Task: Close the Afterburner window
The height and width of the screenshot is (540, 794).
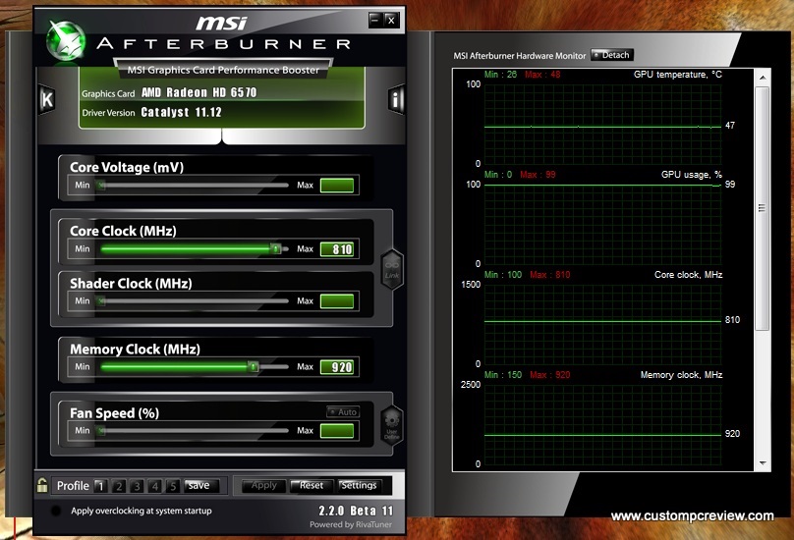Action: (391, 21)
